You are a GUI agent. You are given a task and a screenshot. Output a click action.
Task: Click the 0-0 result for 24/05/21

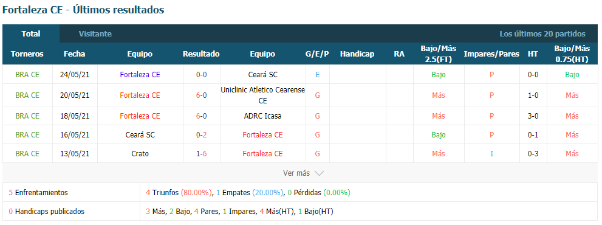[x=202, y=75]
